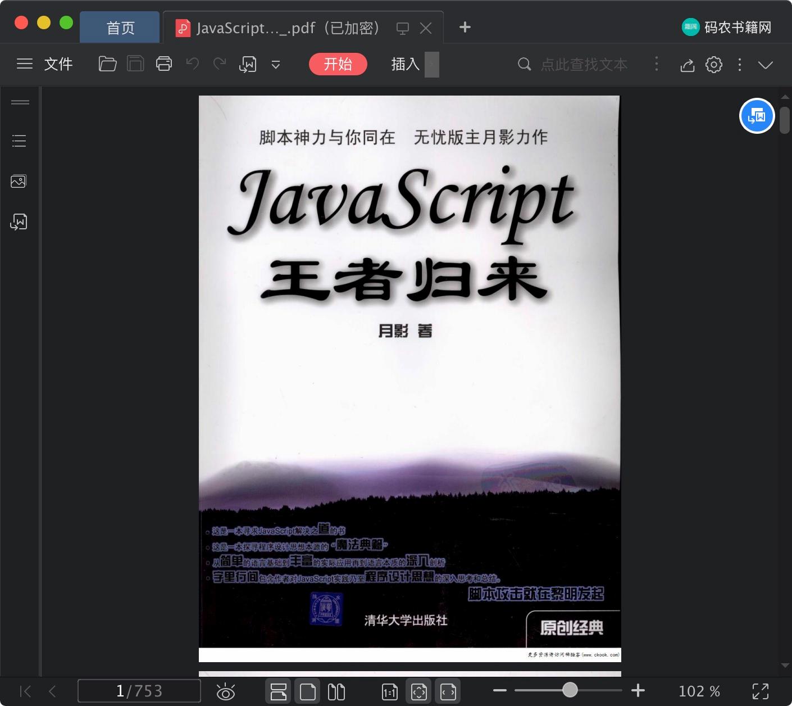Select single page view
792x706 pixels.
pos(308,691)
